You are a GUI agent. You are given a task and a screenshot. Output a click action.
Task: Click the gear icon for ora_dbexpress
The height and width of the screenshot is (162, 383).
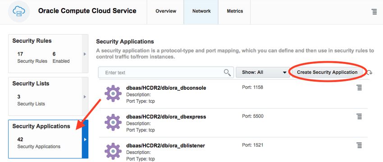click(113, 123)
